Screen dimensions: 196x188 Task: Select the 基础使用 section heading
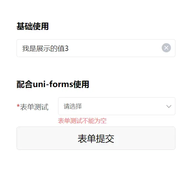coord(32,26)
